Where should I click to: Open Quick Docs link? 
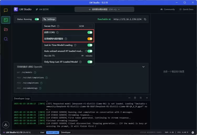[186, 9]
